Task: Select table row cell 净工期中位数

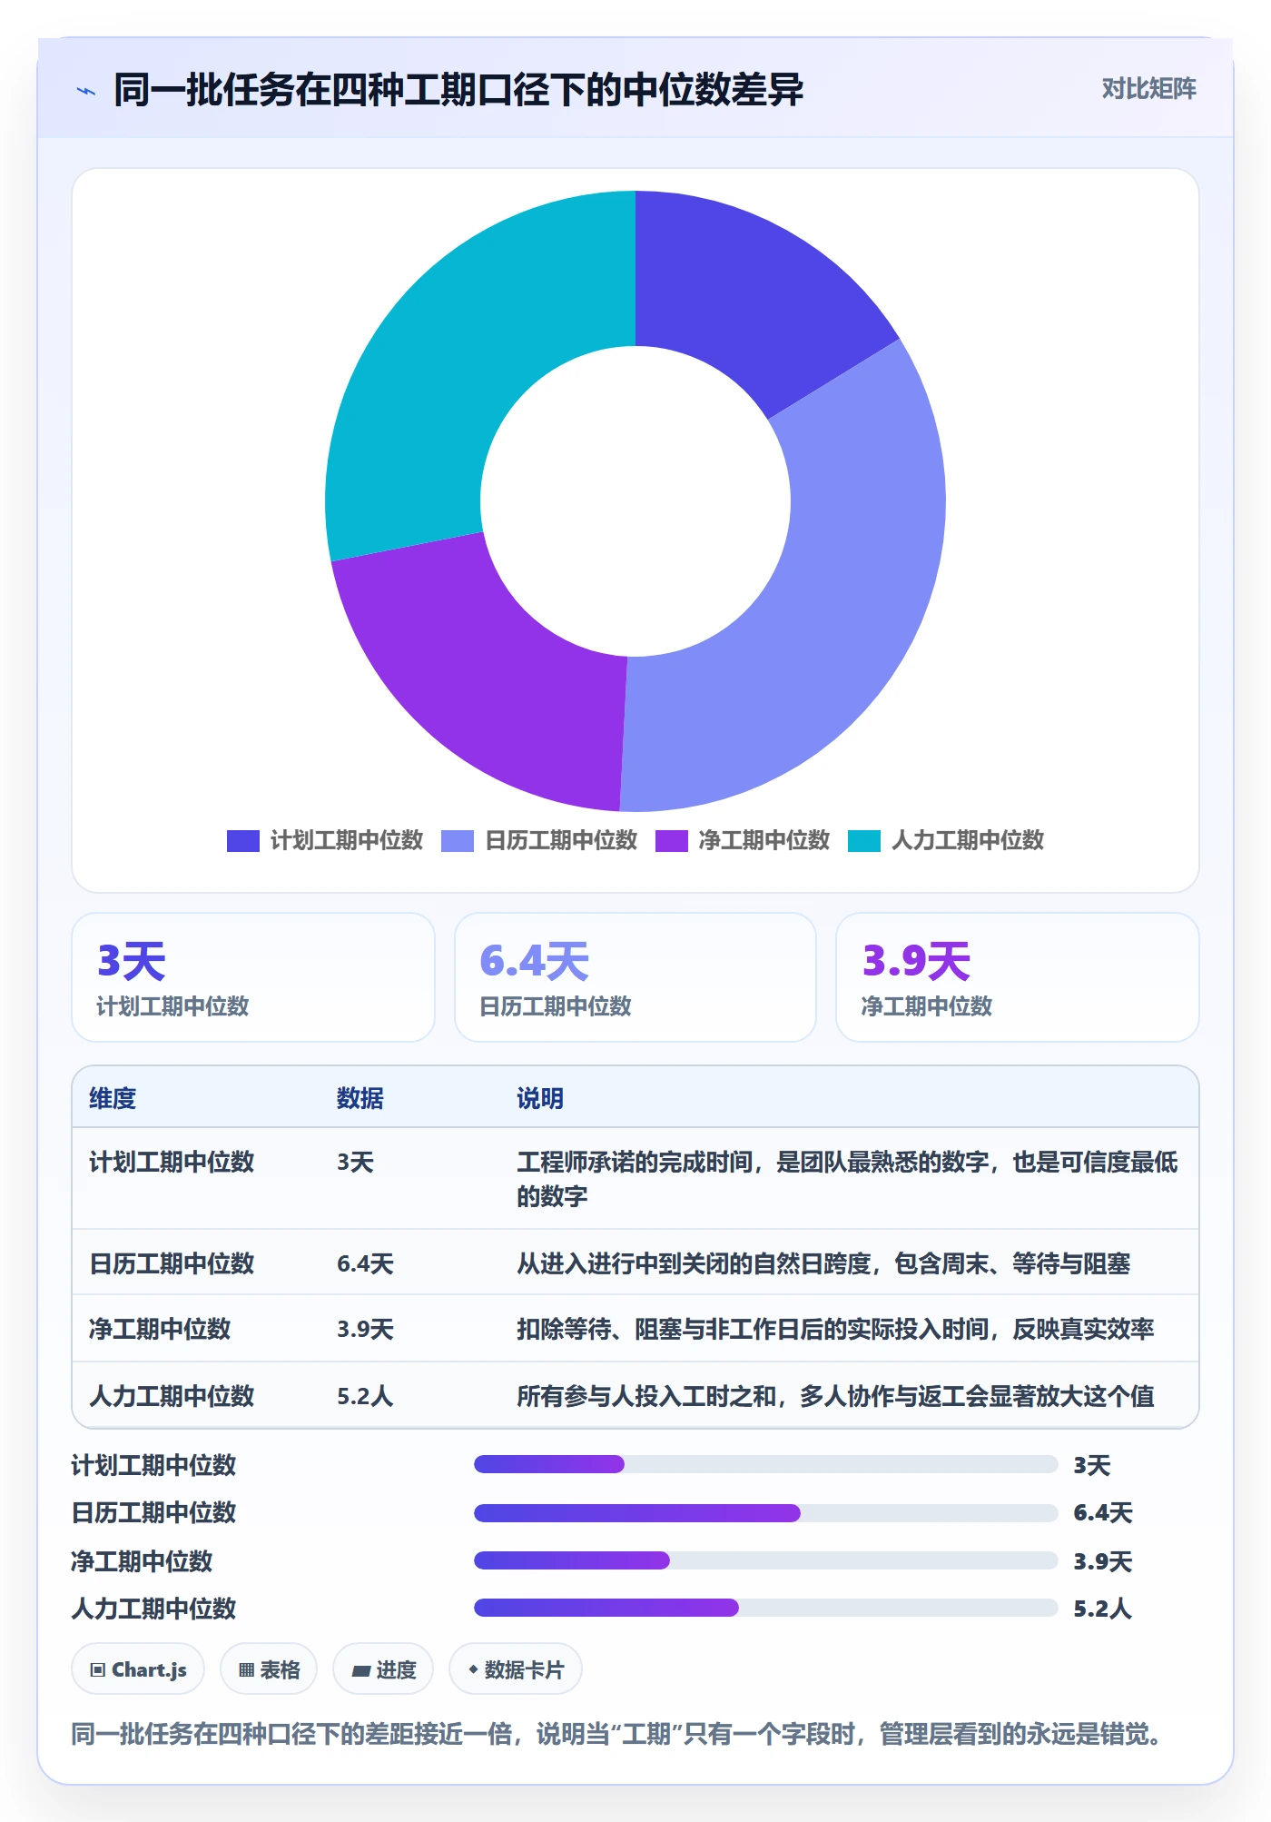Action: tap(160, 1329)
